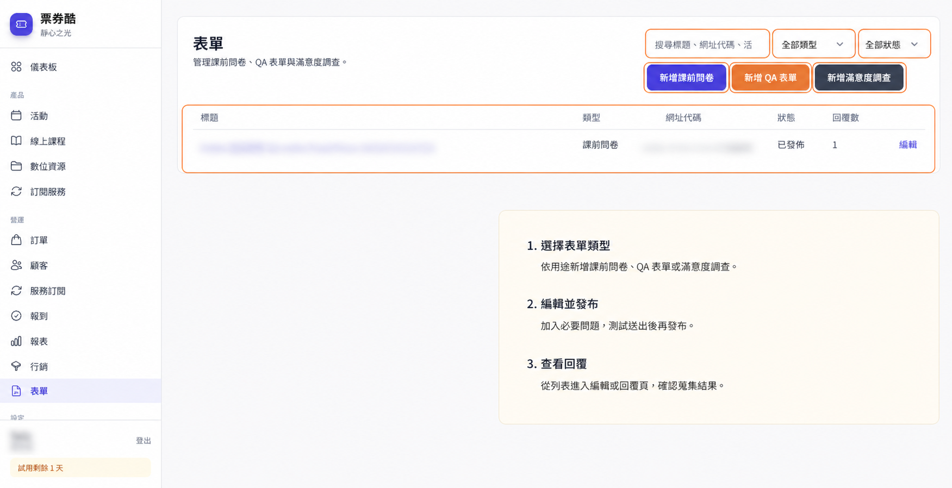Screen dimensions: 952x488
Task: Open 數位資源 section
Action: tap(80, 166)
